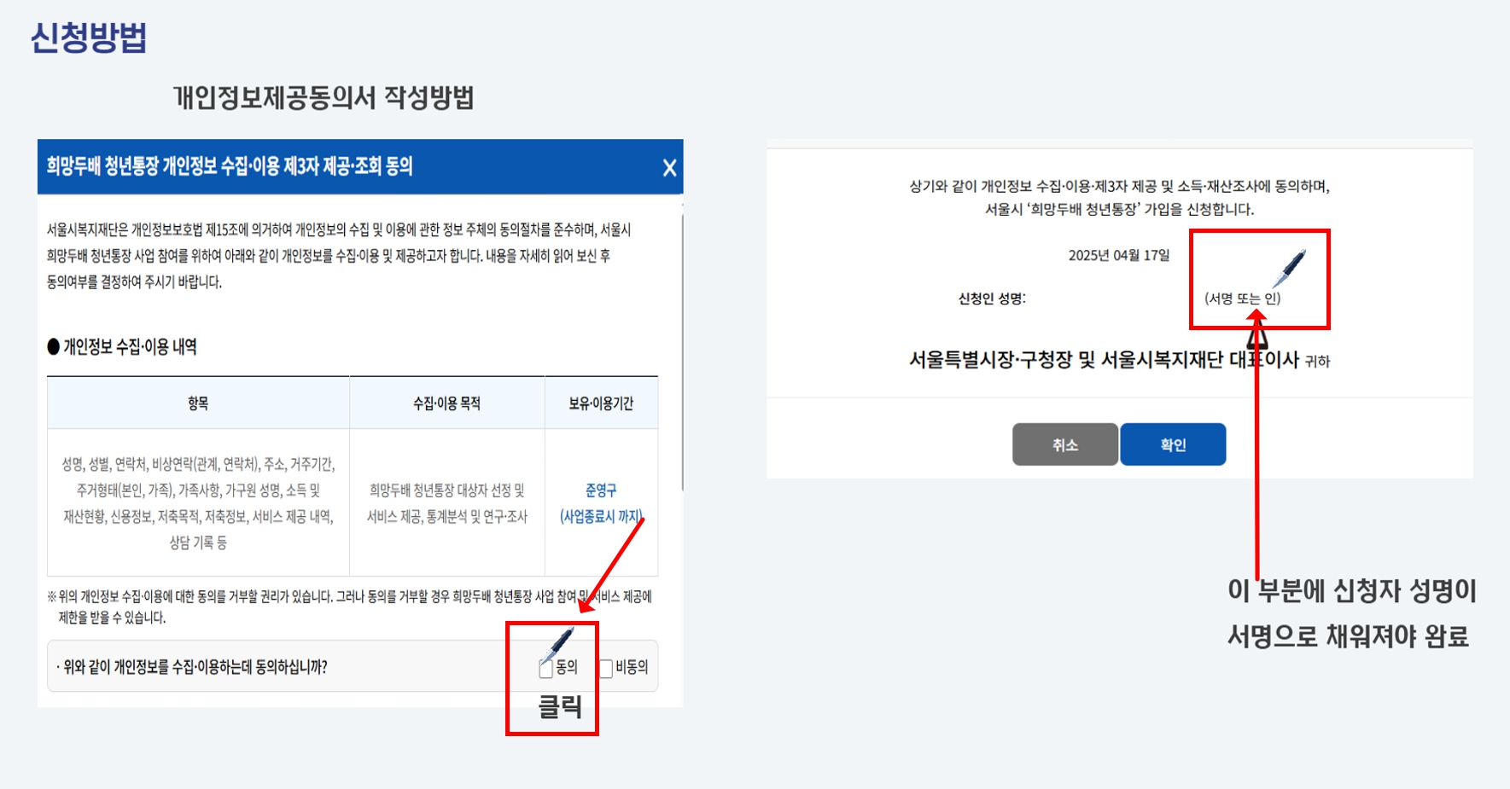Screen dimensions: 1510x789
Task: Click the red highlighted signature region
Action: coord(1259,279)
